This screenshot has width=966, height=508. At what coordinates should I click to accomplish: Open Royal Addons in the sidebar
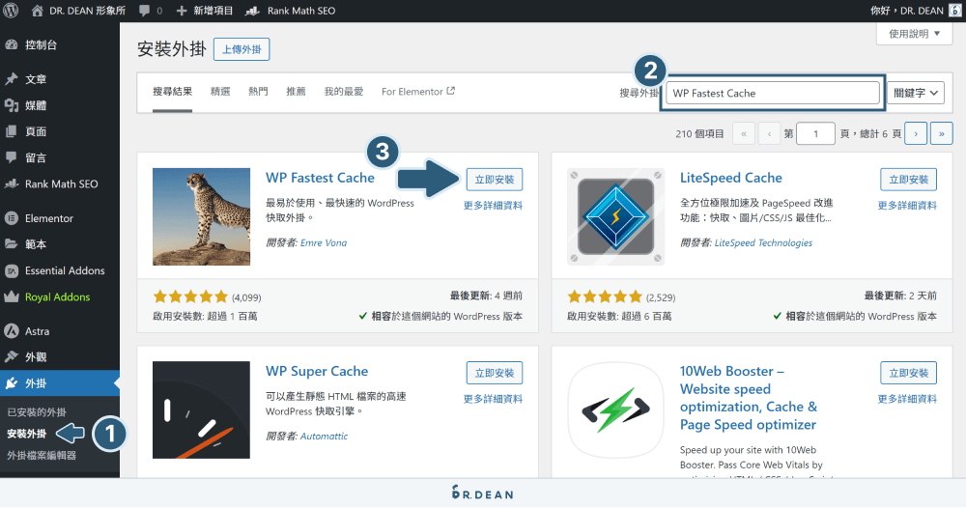60,296
